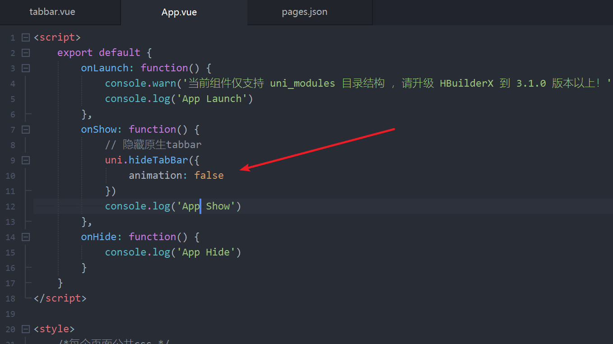The height and width of the screenshot is (344, 613).
Task: Click the 'App Launch' string on line 5
Action: [215, 98]
